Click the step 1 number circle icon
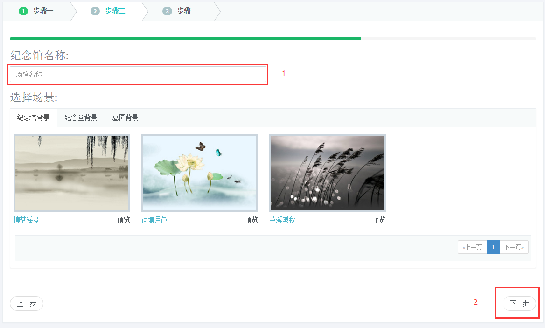The height and width of the screenshot is (328, 545). tap(23, 11)
